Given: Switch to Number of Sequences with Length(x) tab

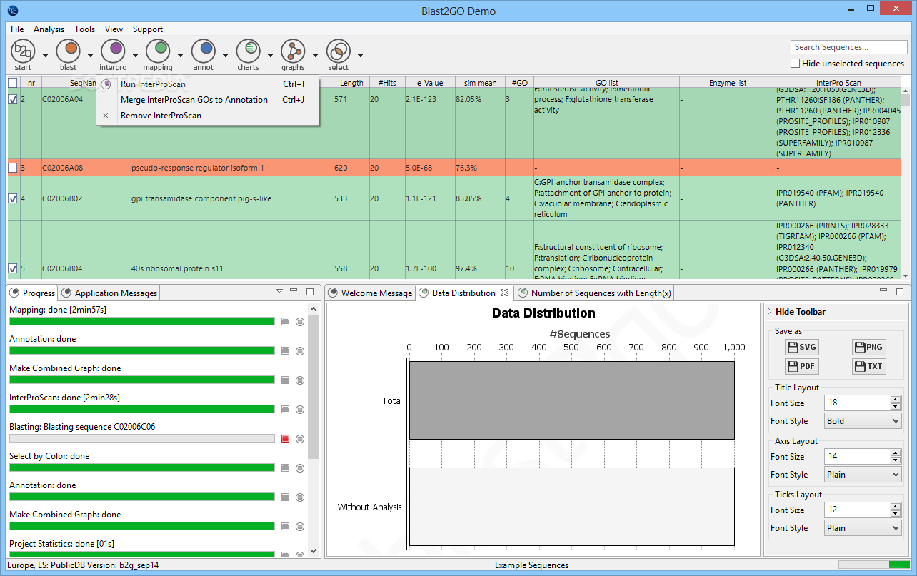Looking at the screenshot, I should click(x=594, y=293).
